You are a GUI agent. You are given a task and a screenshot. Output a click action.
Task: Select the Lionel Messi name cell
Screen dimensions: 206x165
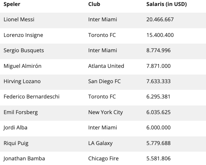tap(19, 20)
